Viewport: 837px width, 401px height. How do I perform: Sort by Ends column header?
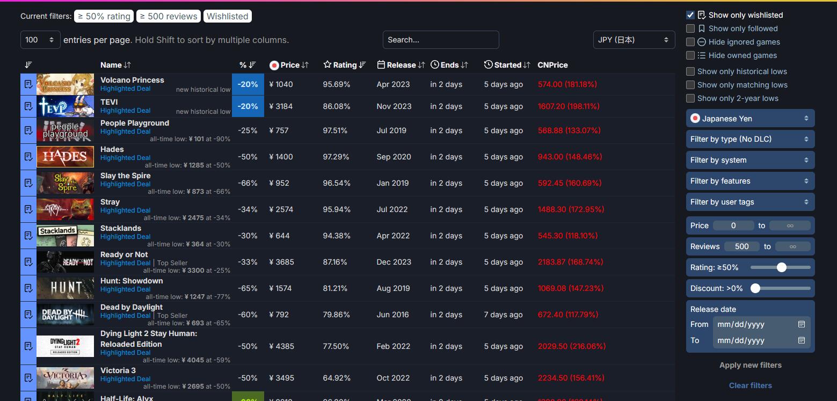tap(449, 65)
